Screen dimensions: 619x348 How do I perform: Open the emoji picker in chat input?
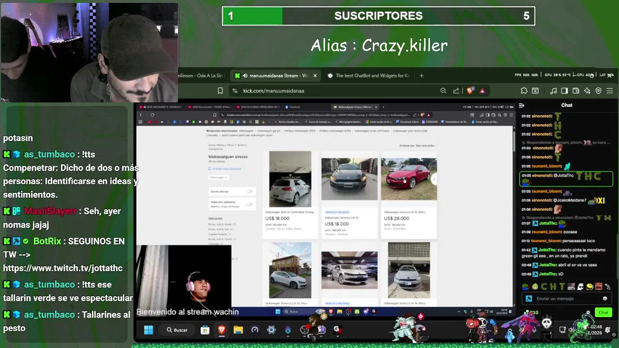605,299
